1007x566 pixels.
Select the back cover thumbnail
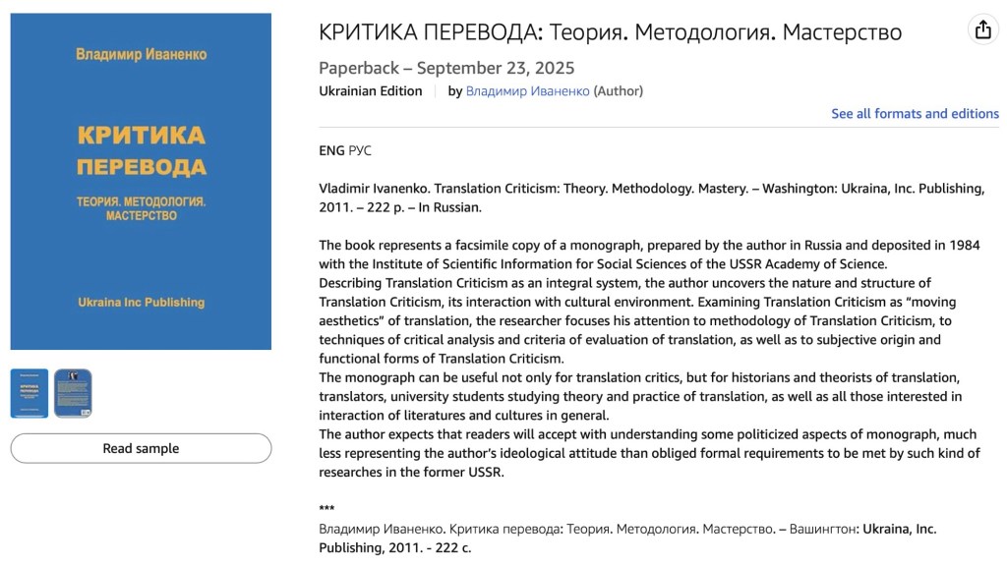point(73,393)
